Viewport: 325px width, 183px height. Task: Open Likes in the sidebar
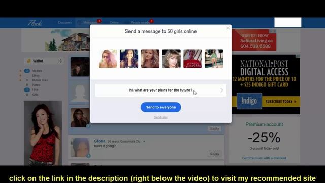click(x=36, y=76)
